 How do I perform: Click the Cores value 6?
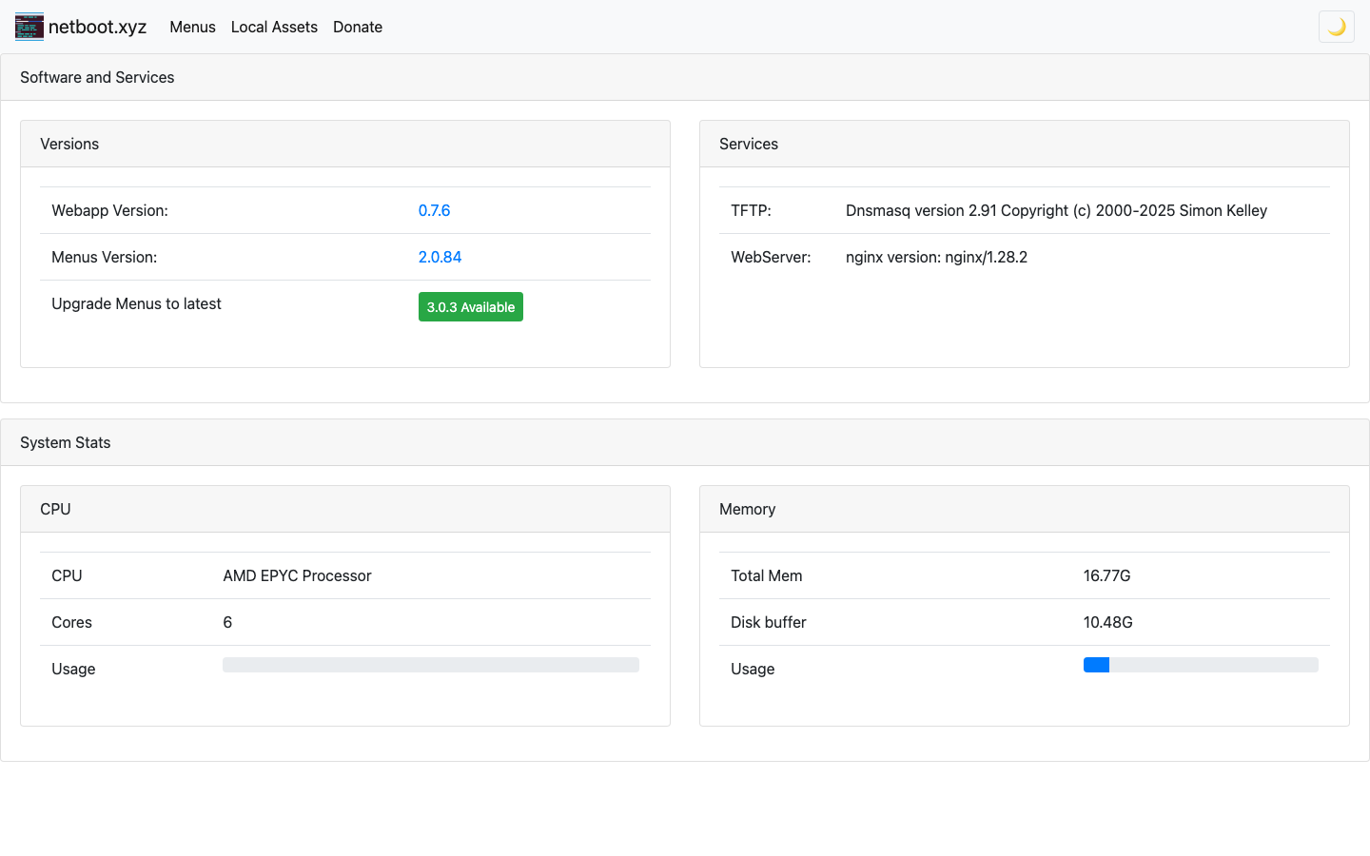pos(227,622)
